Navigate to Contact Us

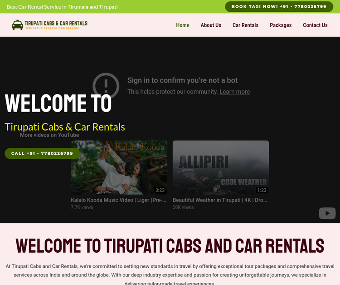click(315, 25)
